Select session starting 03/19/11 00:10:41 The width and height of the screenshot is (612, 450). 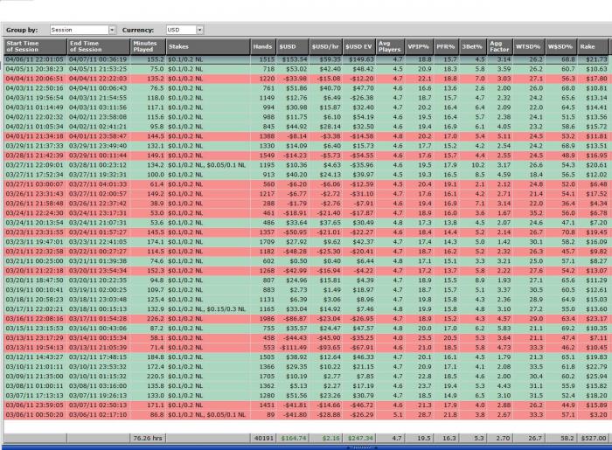(x=306, y=290)
